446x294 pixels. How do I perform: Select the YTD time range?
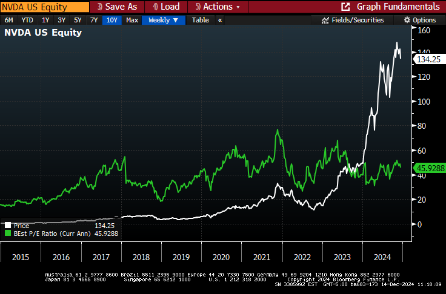point(27,20)
